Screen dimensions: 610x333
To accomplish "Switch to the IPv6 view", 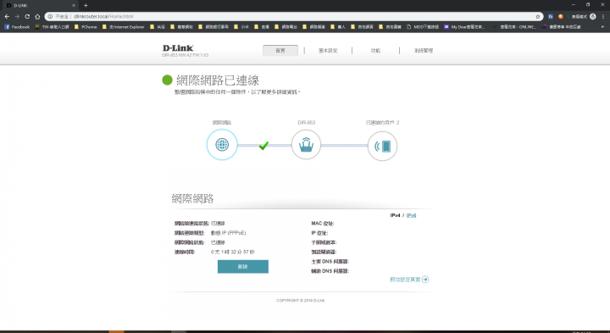I will (x=411, y=215).
